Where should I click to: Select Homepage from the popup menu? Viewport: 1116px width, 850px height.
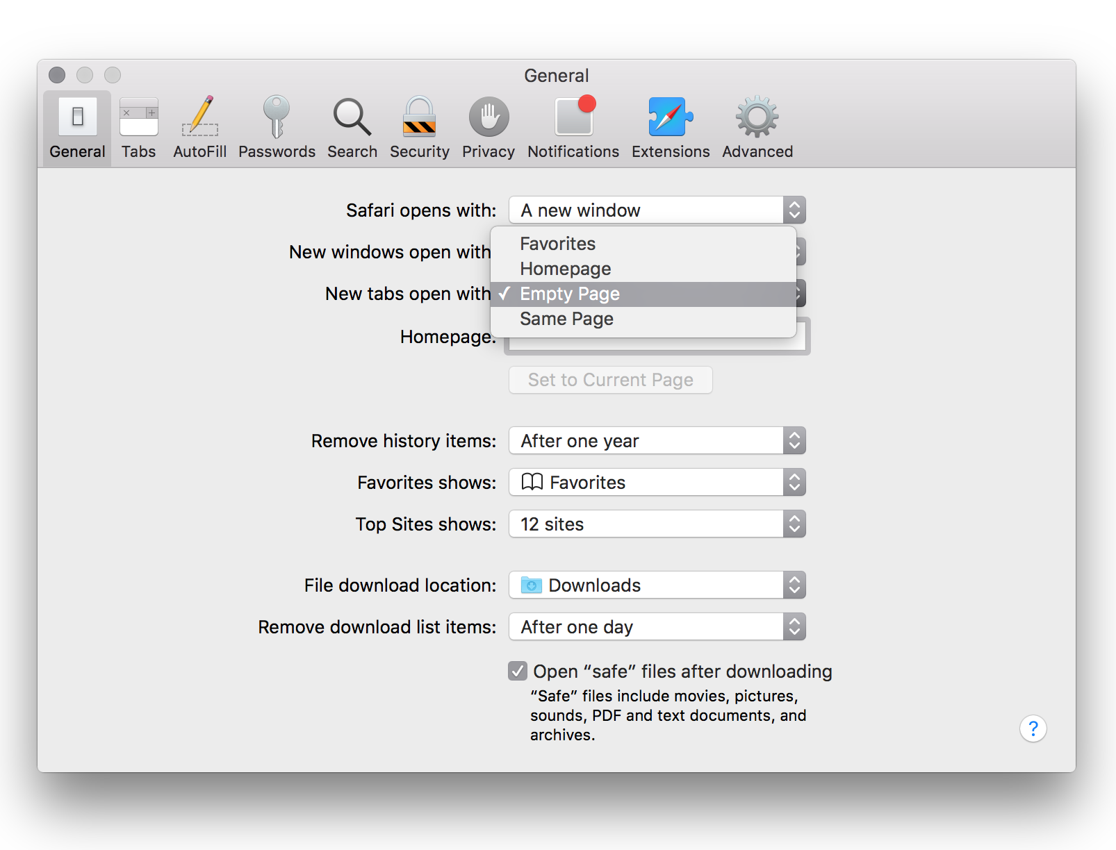(643, 269)
